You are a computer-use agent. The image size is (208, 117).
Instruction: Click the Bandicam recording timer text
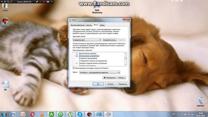pyautogui.click(x=24, y=2)
